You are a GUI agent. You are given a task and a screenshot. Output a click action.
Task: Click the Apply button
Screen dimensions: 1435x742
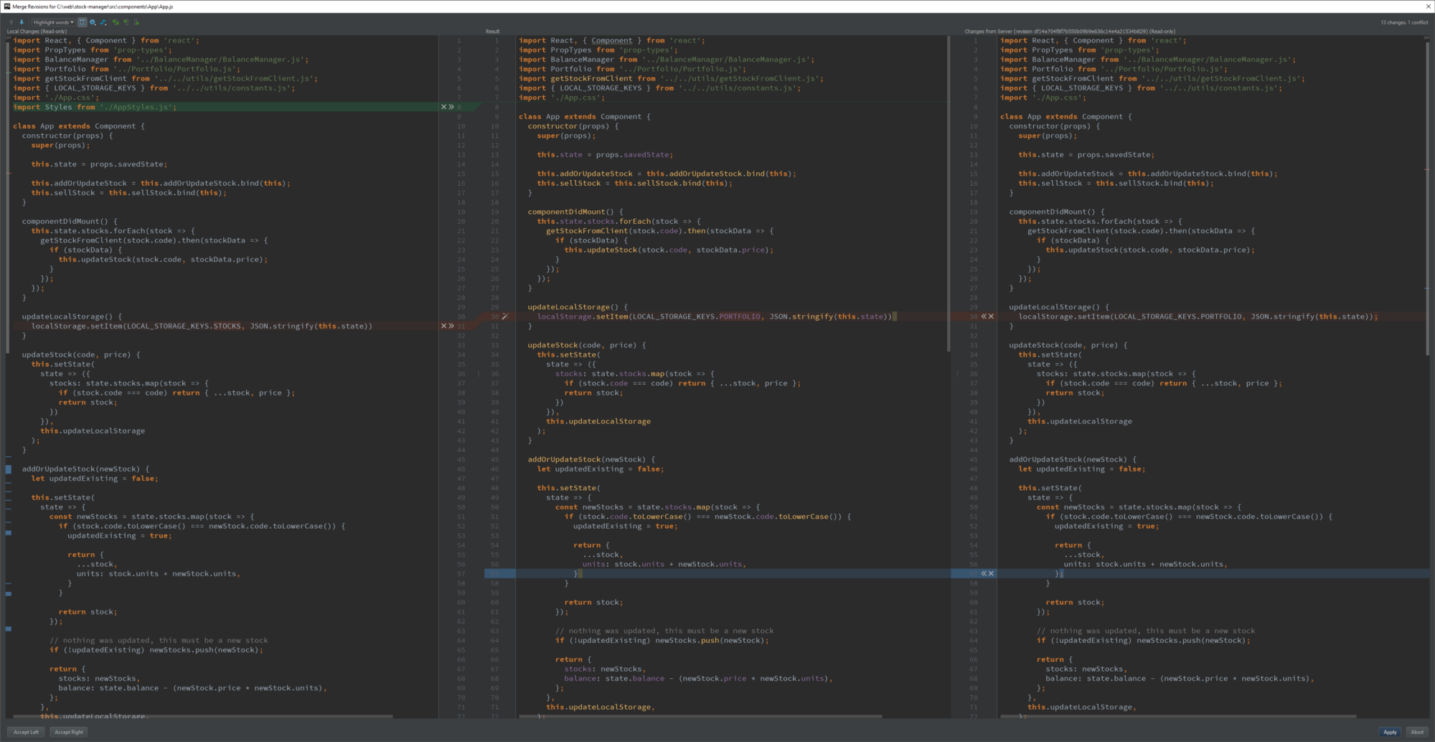coord(1391,732)
